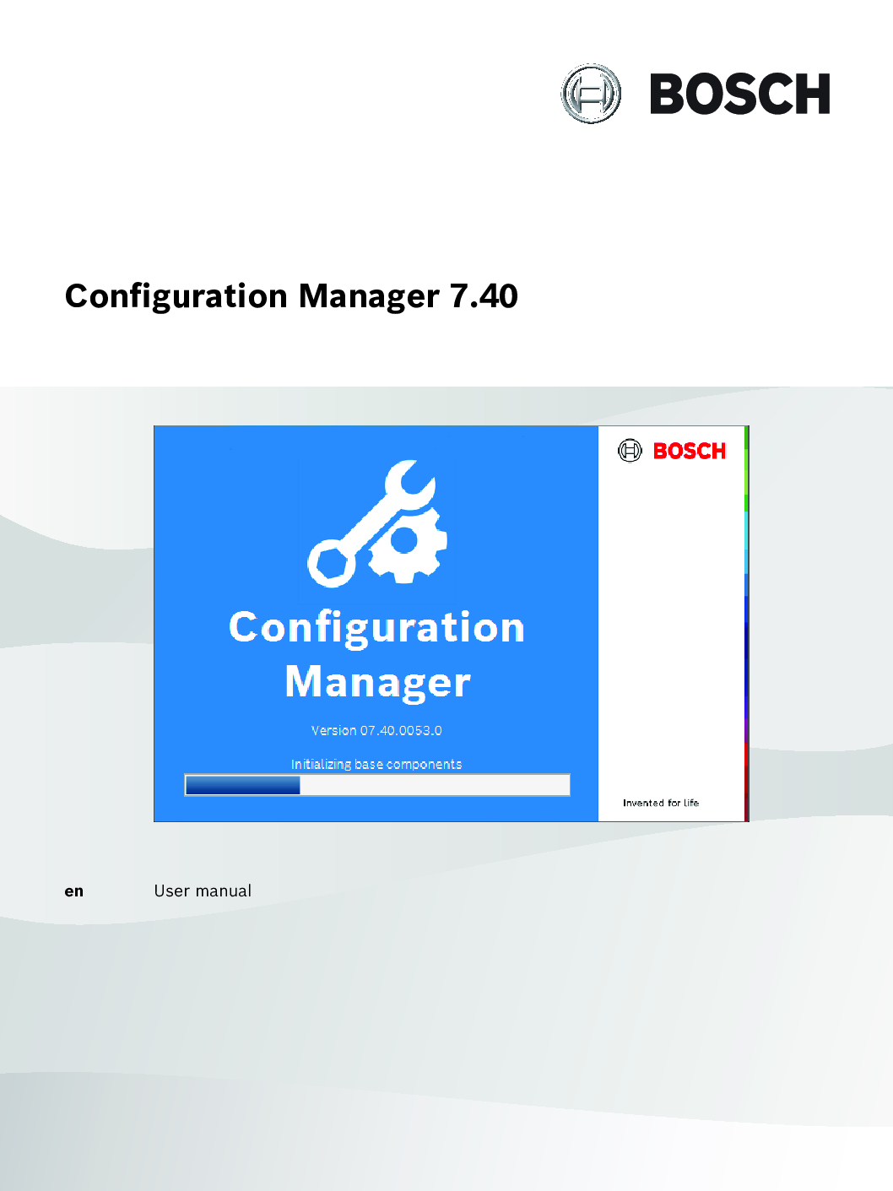Click the black BOSCH wordmark at top
This screenshot has width=893, height=1191.
[x=740, y=94]
